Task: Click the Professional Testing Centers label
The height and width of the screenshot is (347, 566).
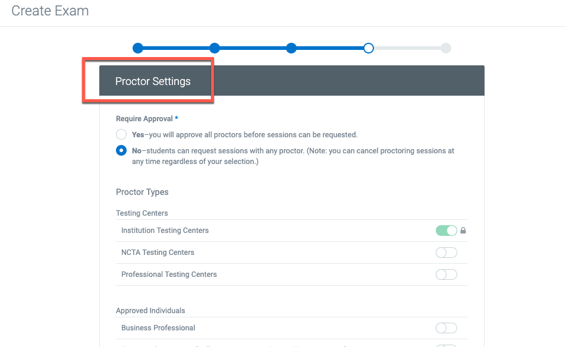Action: [x=169, y=275]
